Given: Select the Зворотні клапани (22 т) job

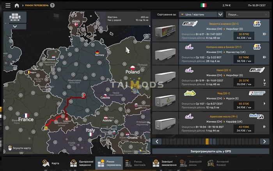Looking at the screenshot, I should coord(224,30).
